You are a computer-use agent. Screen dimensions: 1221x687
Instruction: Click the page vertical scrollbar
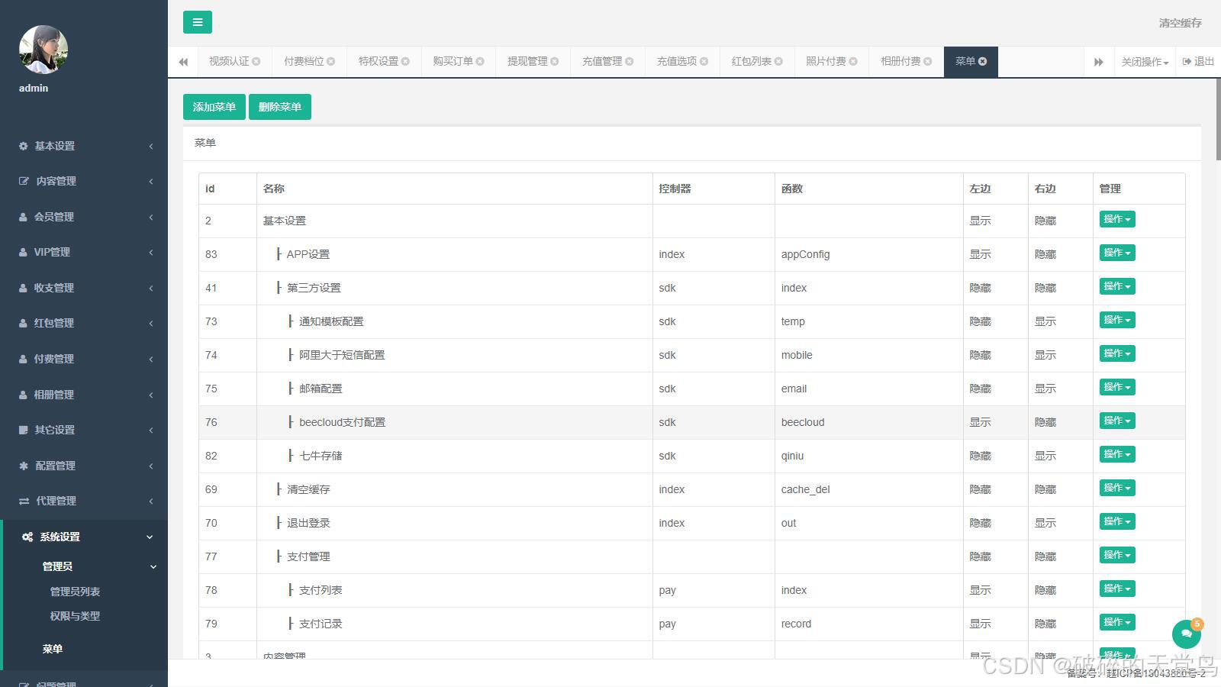(x=1218, y=119)
